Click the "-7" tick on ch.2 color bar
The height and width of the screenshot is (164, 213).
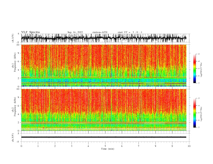point(198,128)
